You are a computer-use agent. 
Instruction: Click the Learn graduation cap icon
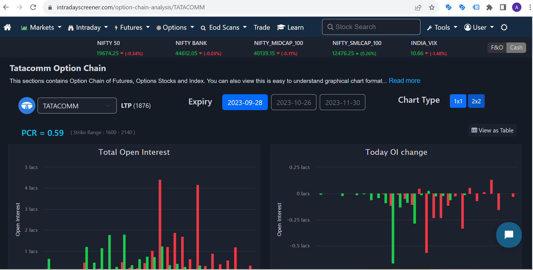pyautogui.click(x=281, y=27)
